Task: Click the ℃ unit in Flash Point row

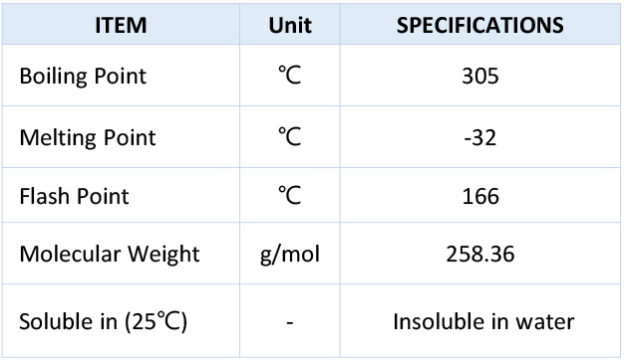Action: pos(290,195)
